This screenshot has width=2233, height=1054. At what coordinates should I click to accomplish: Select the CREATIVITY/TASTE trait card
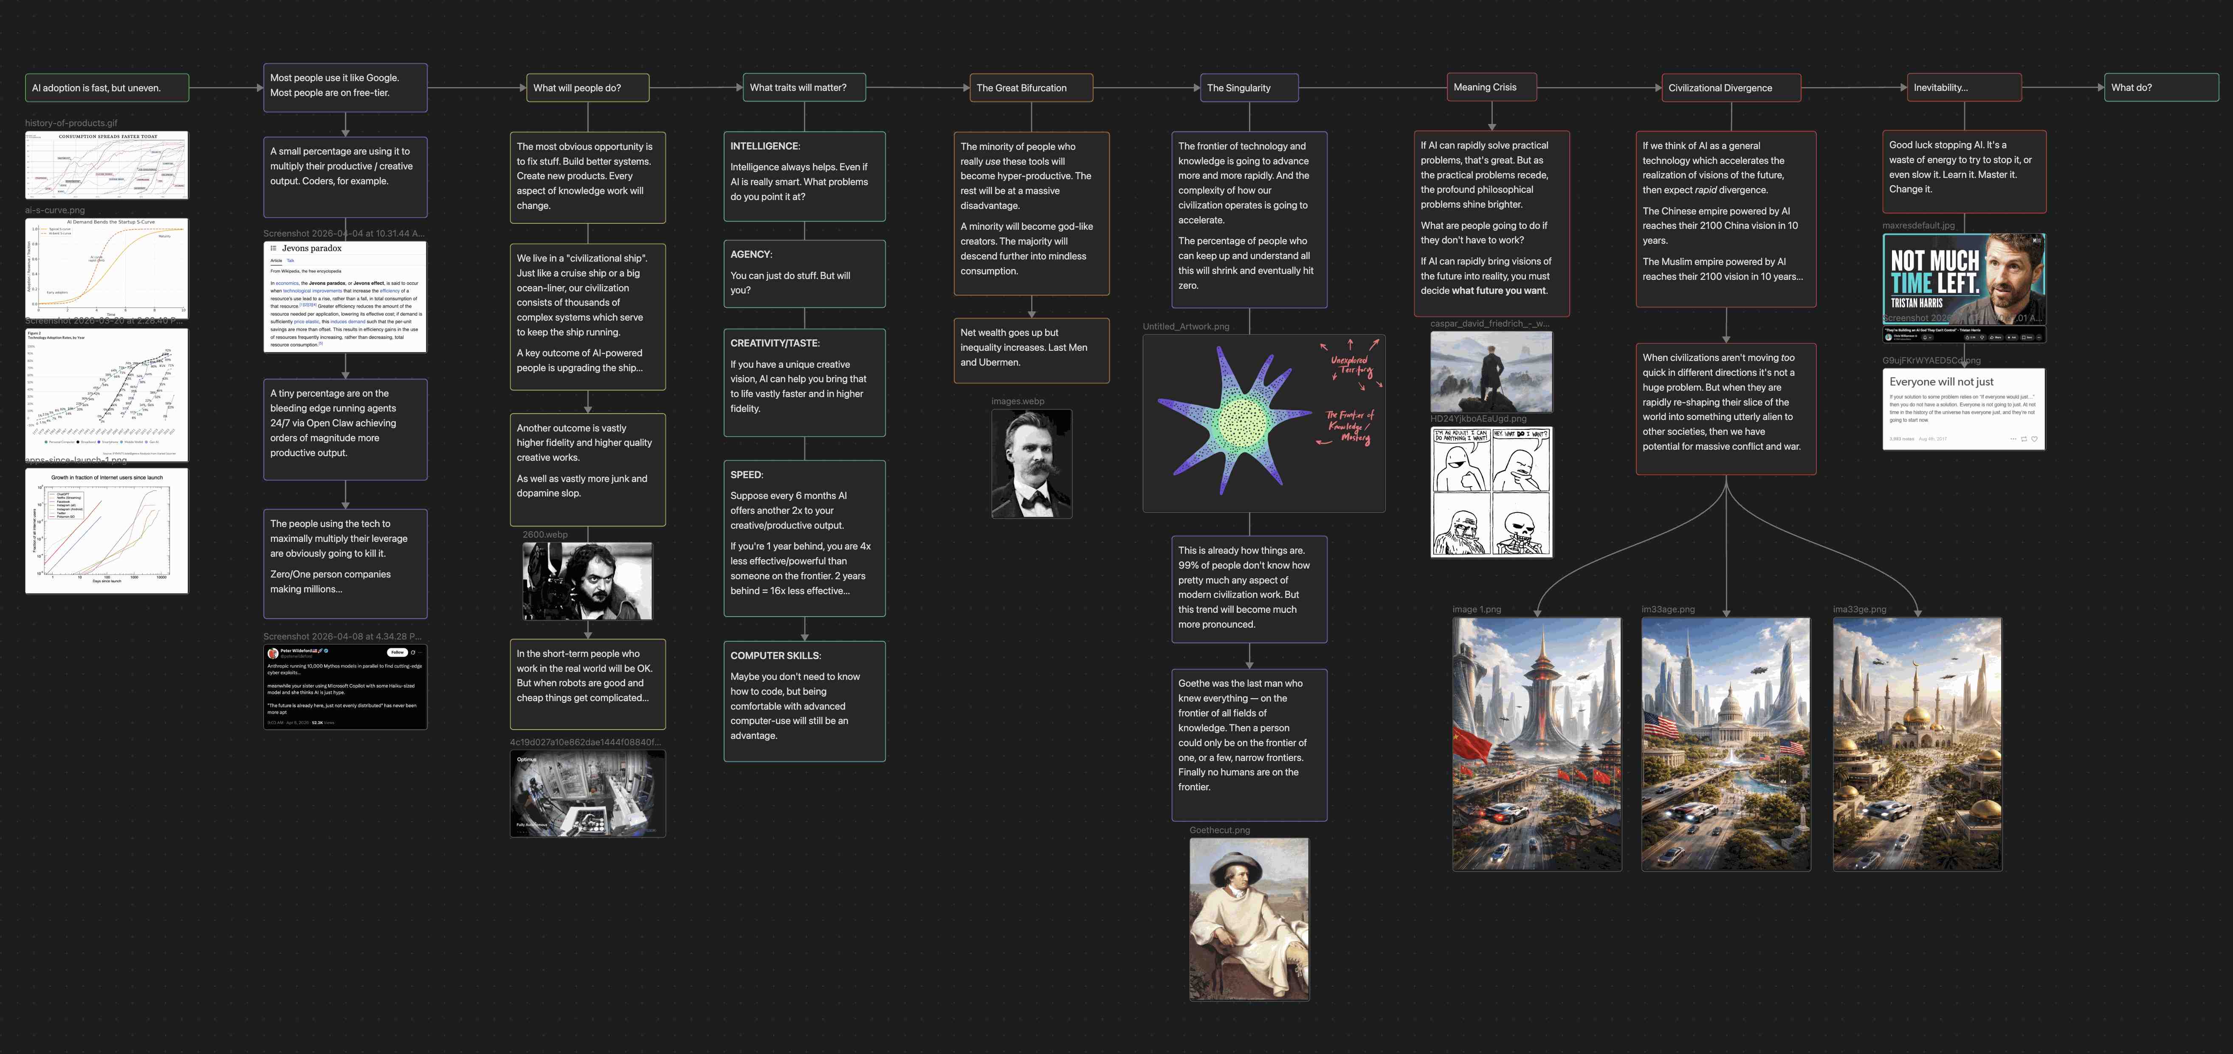point(804,382)
